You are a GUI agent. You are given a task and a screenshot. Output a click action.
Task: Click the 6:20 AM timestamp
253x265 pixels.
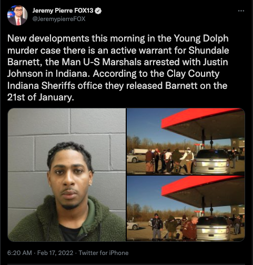pyautogui.click(x=19, y=253)
